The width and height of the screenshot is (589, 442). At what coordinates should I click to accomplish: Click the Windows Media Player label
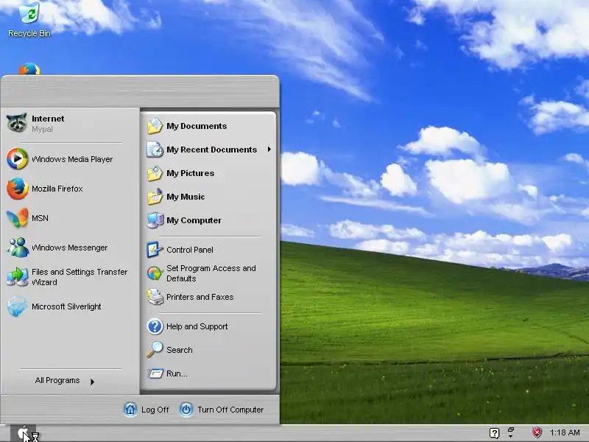coord(72,159)
